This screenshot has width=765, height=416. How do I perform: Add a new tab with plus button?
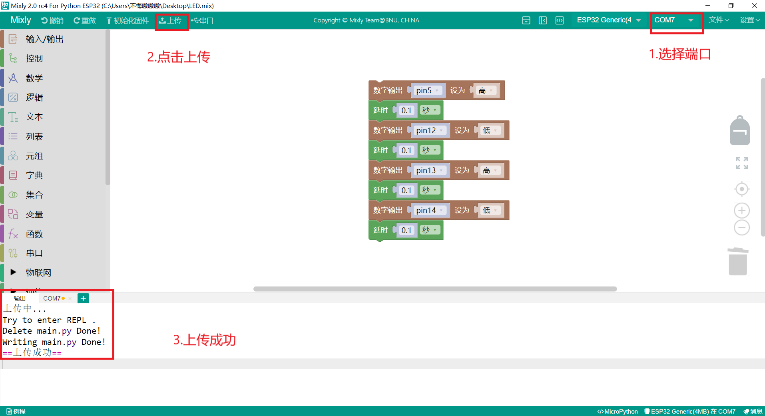tap(83, 298)
